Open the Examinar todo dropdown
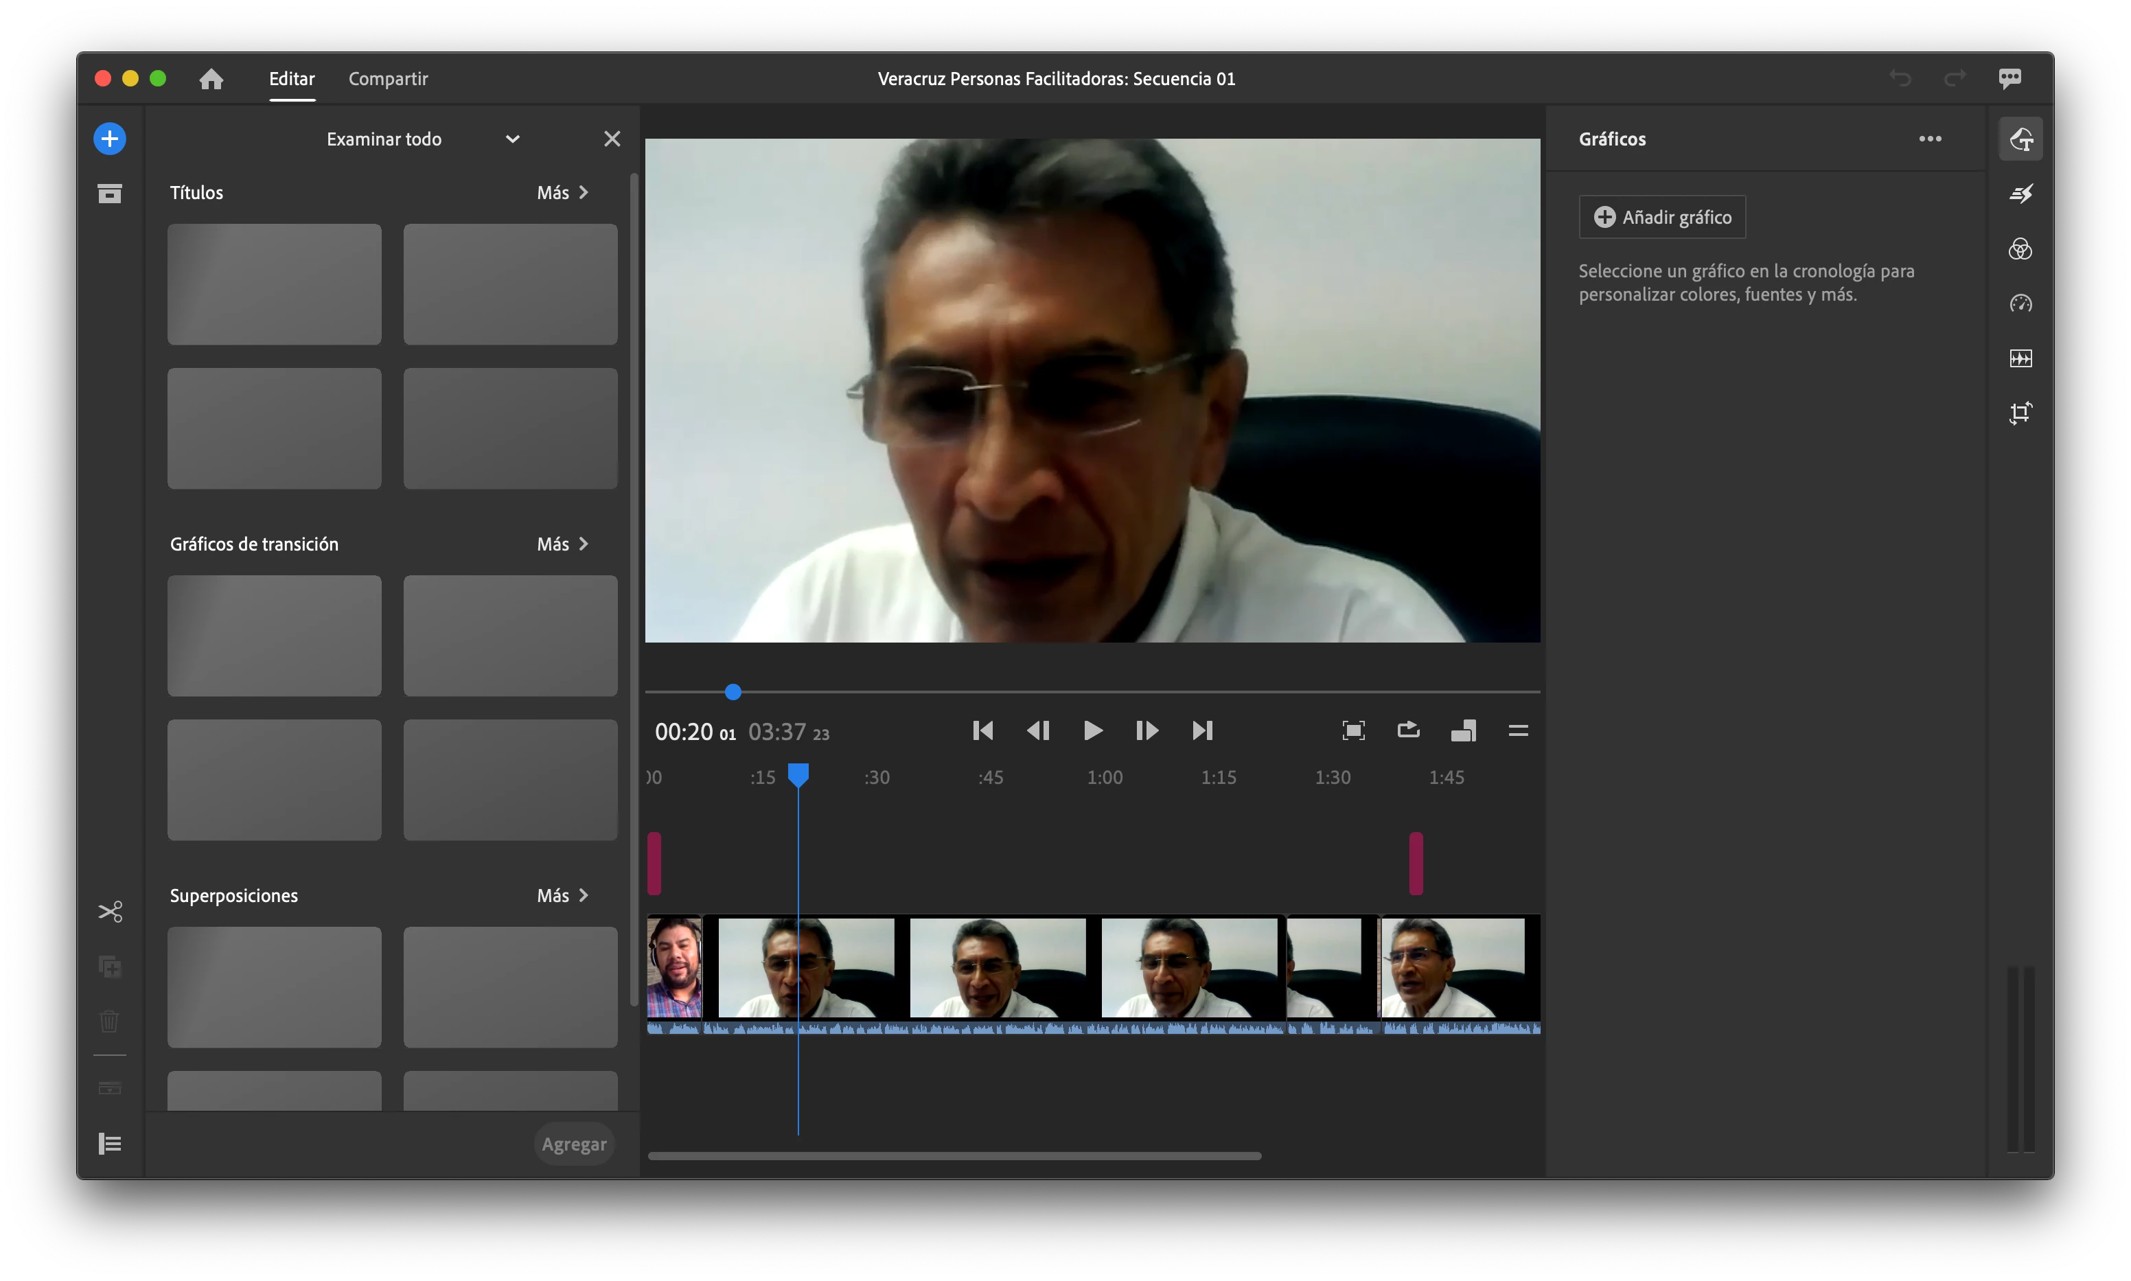 512,139
